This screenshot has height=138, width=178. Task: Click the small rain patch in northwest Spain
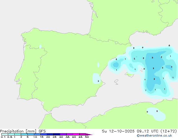40,46
